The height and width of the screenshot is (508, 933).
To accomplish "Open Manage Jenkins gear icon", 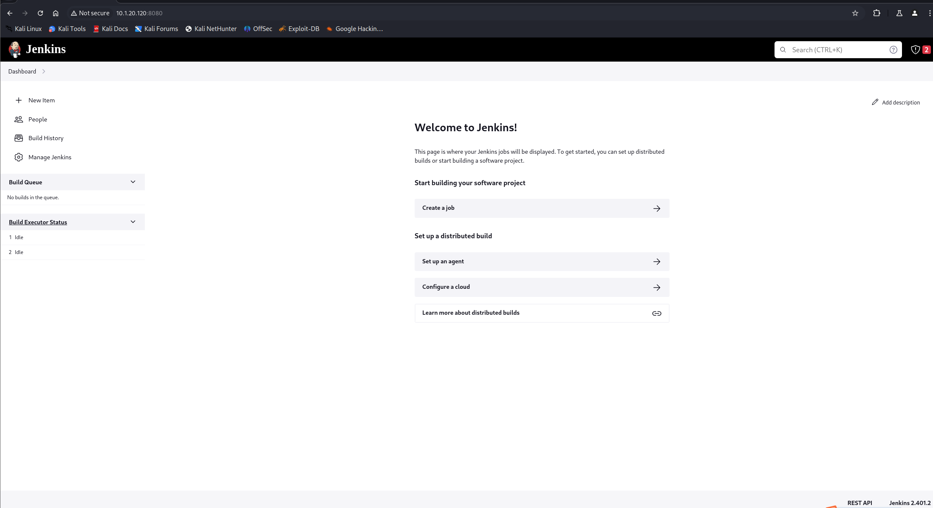I will click(19, 157).
